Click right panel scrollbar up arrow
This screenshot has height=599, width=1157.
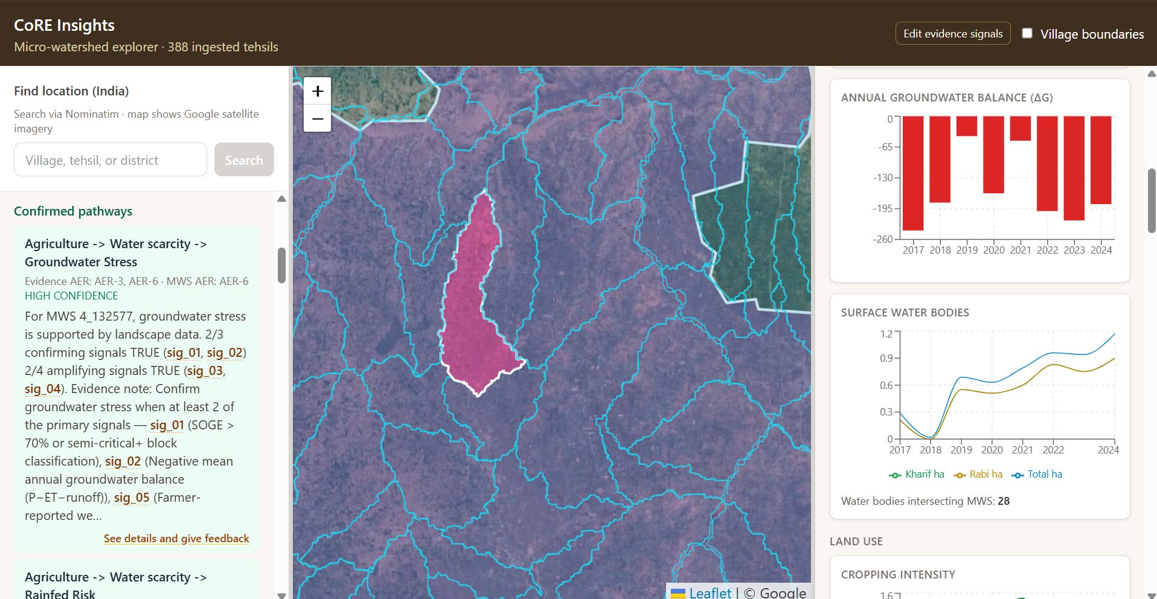coord(1151,74)
